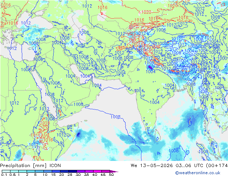
Task: Choose the magenta swatch between 40 and 45
Action: tap(97, 171)
